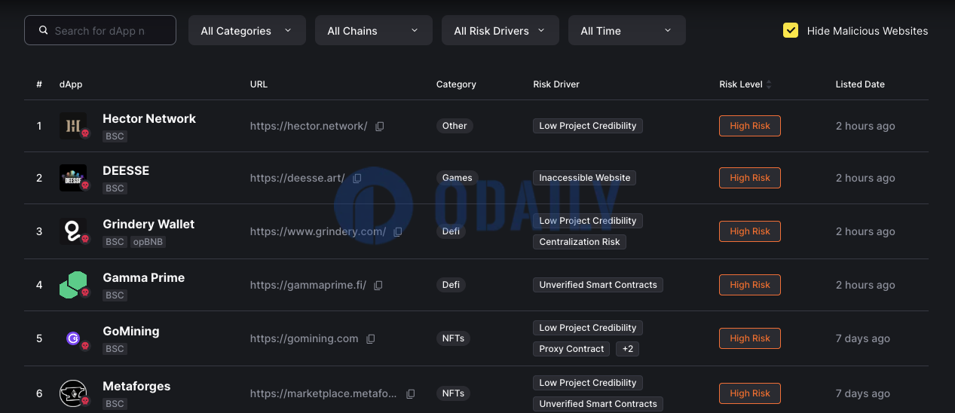Sort by Risk Level arrows

769,84
